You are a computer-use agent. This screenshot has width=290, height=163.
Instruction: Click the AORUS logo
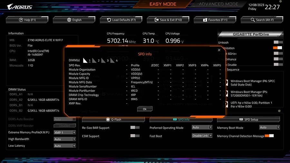coord(20,7)
